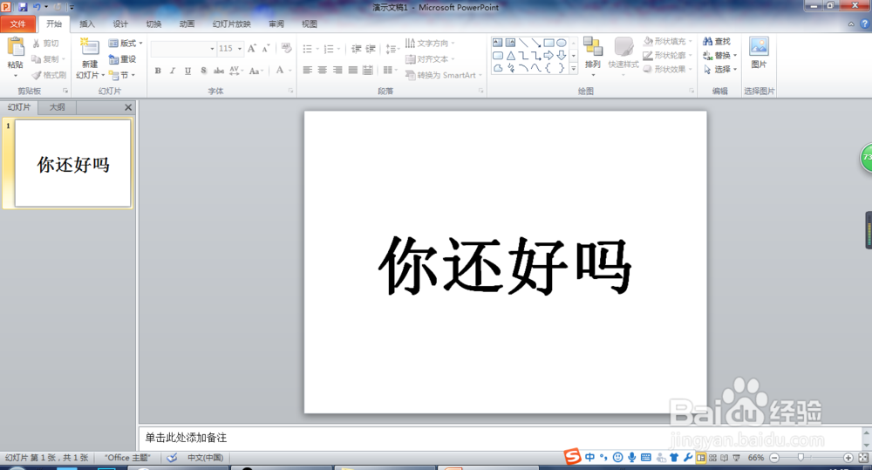Screen dimensions: 872x470
Task: Select the Format Painter (格式刷) tool
Action: point(49,75)
